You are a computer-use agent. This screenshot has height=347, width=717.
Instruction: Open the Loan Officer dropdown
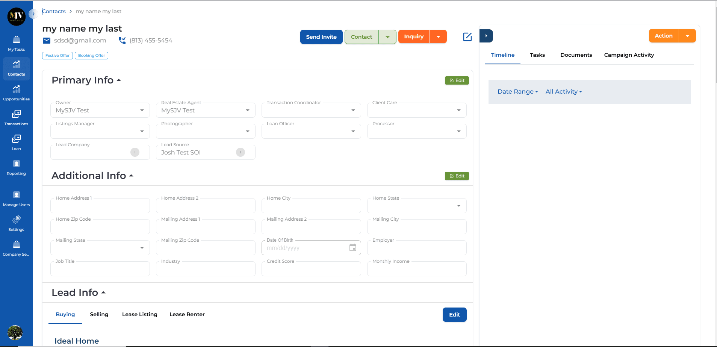(311, 131)
